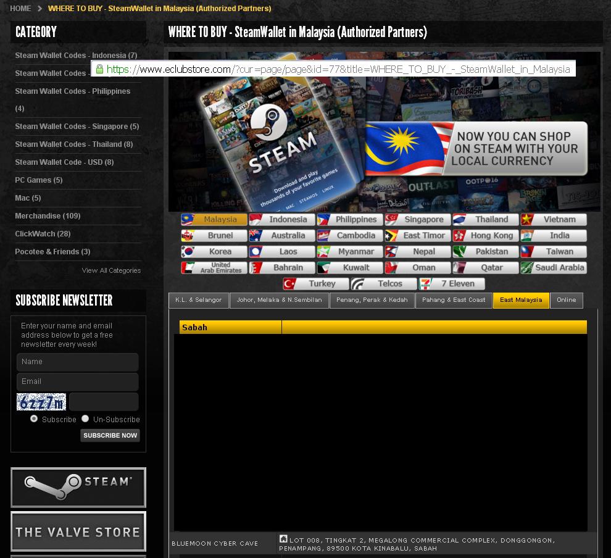Click View All Categories link
This screenshot has height=558, width=611.
(x=111, y=270)
